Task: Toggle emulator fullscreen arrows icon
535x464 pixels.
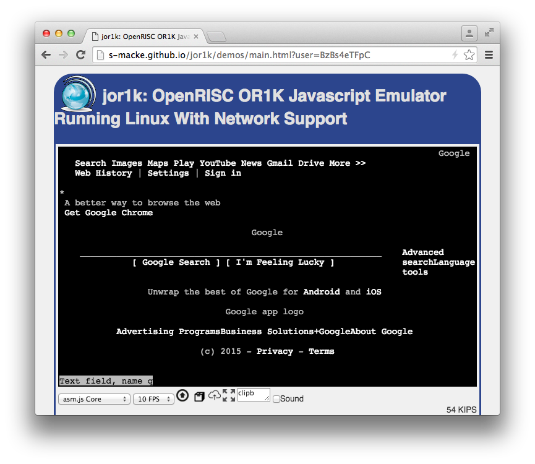Action: [x=229, y=395]
